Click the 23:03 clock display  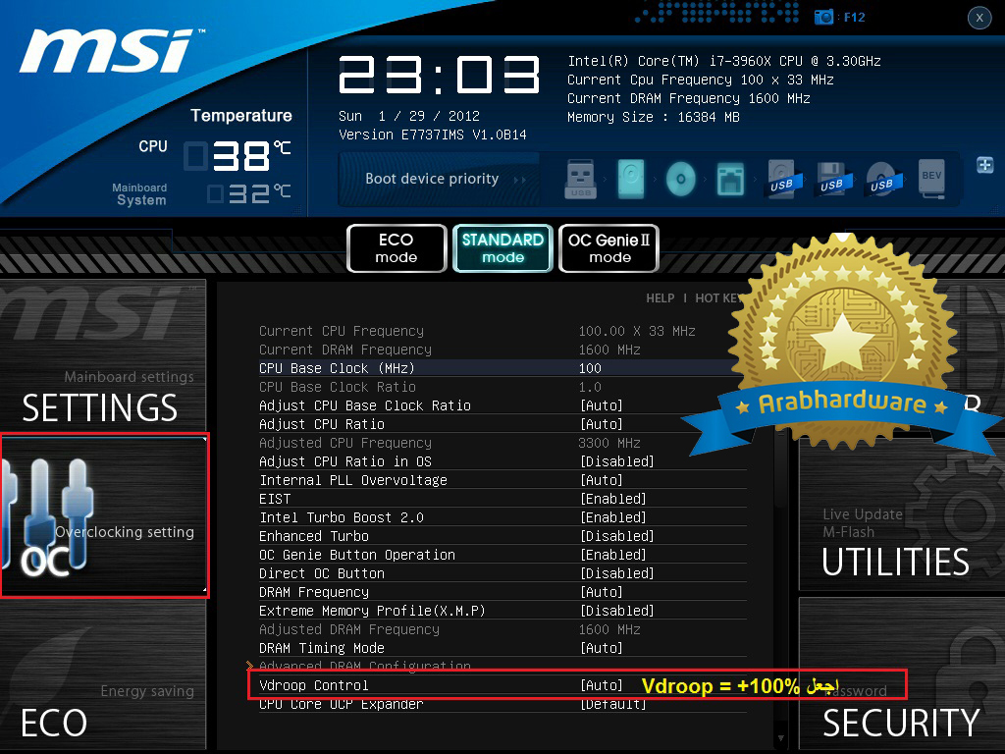coord(440,75)
